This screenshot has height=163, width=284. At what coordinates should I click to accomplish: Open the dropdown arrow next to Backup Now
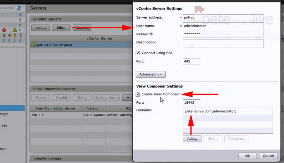tap(128, 98)
